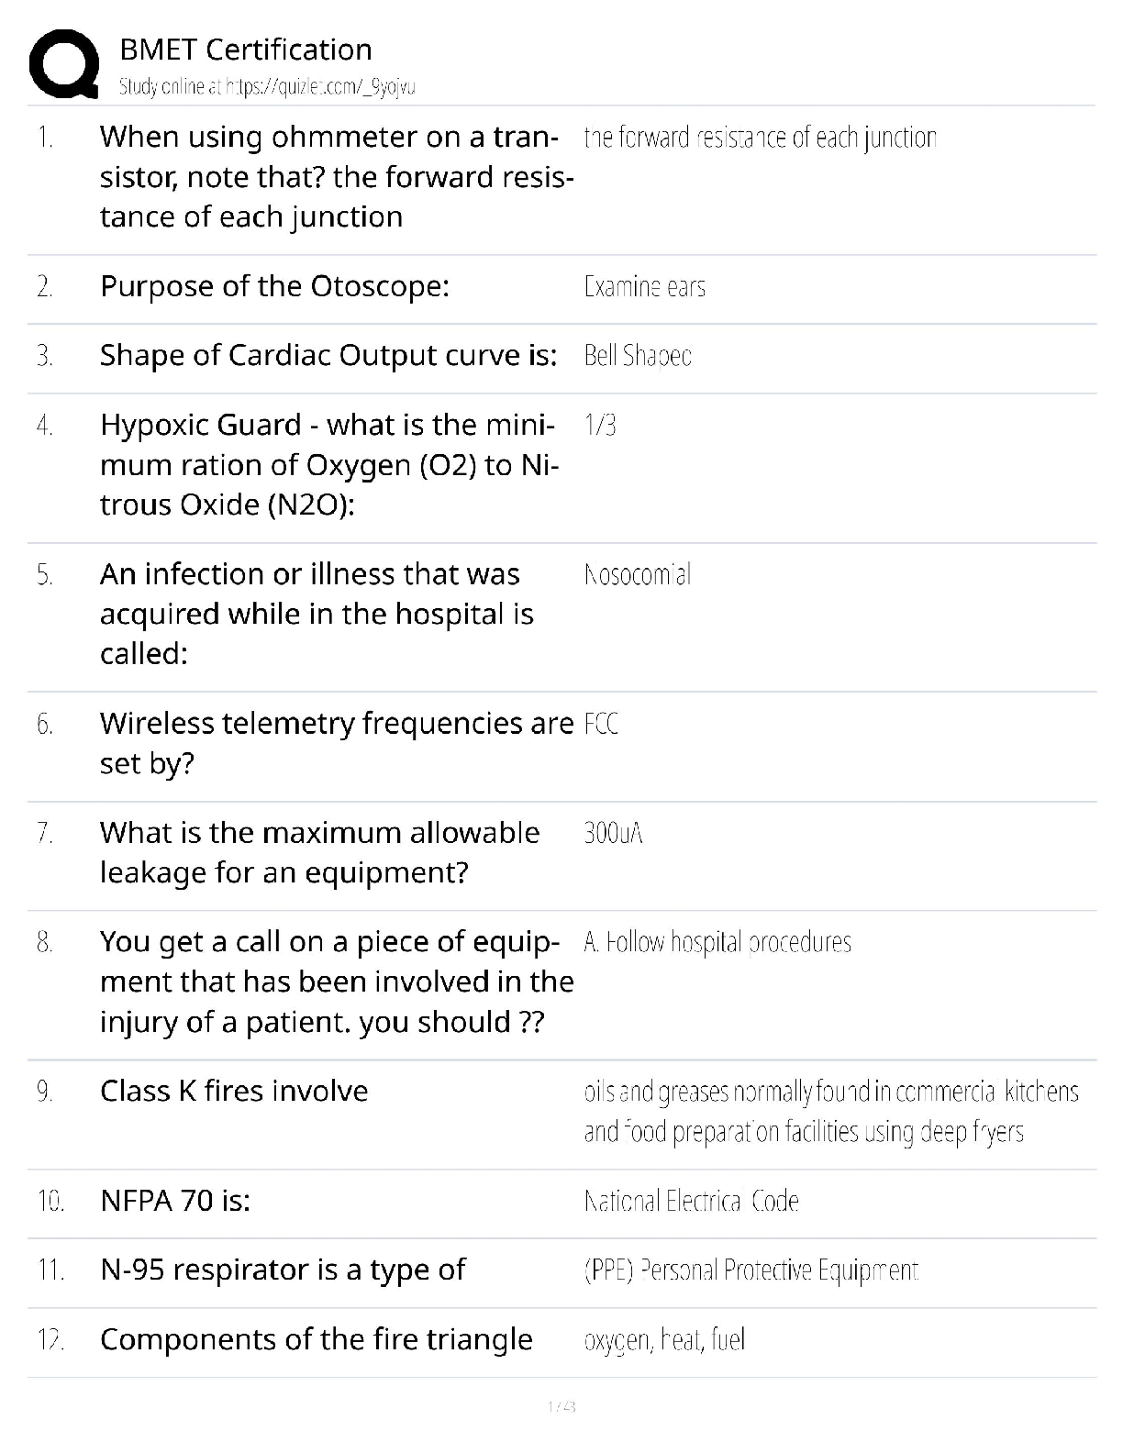Click the 'oxygen, heat, fuel' answer
The height and width of the screenshot is (1453, 1123).
[664, 1340]
